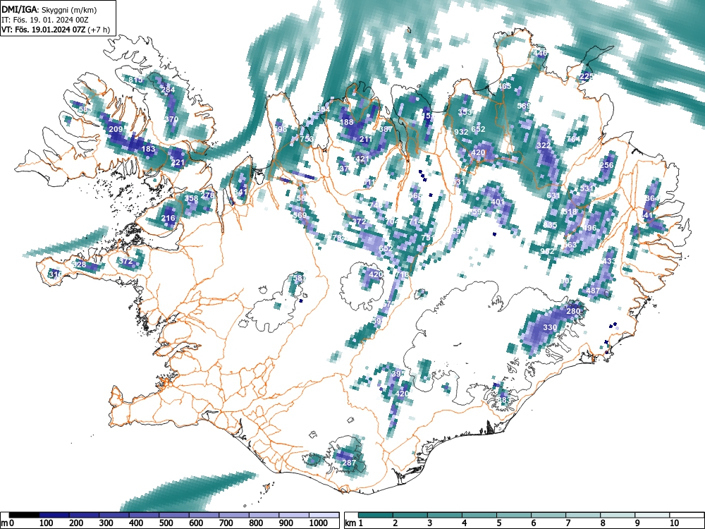Pick the swatch between 100 and 200 on metre scale
705x529 pixels.
54,515
